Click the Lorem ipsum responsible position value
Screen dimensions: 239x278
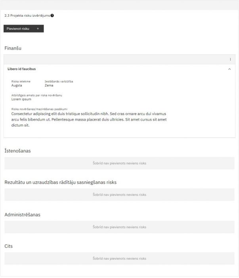click(x=21, y=99)
